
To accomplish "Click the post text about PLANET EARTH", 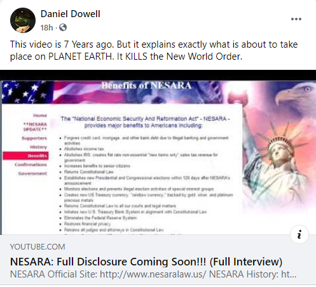I will (154, 50).
